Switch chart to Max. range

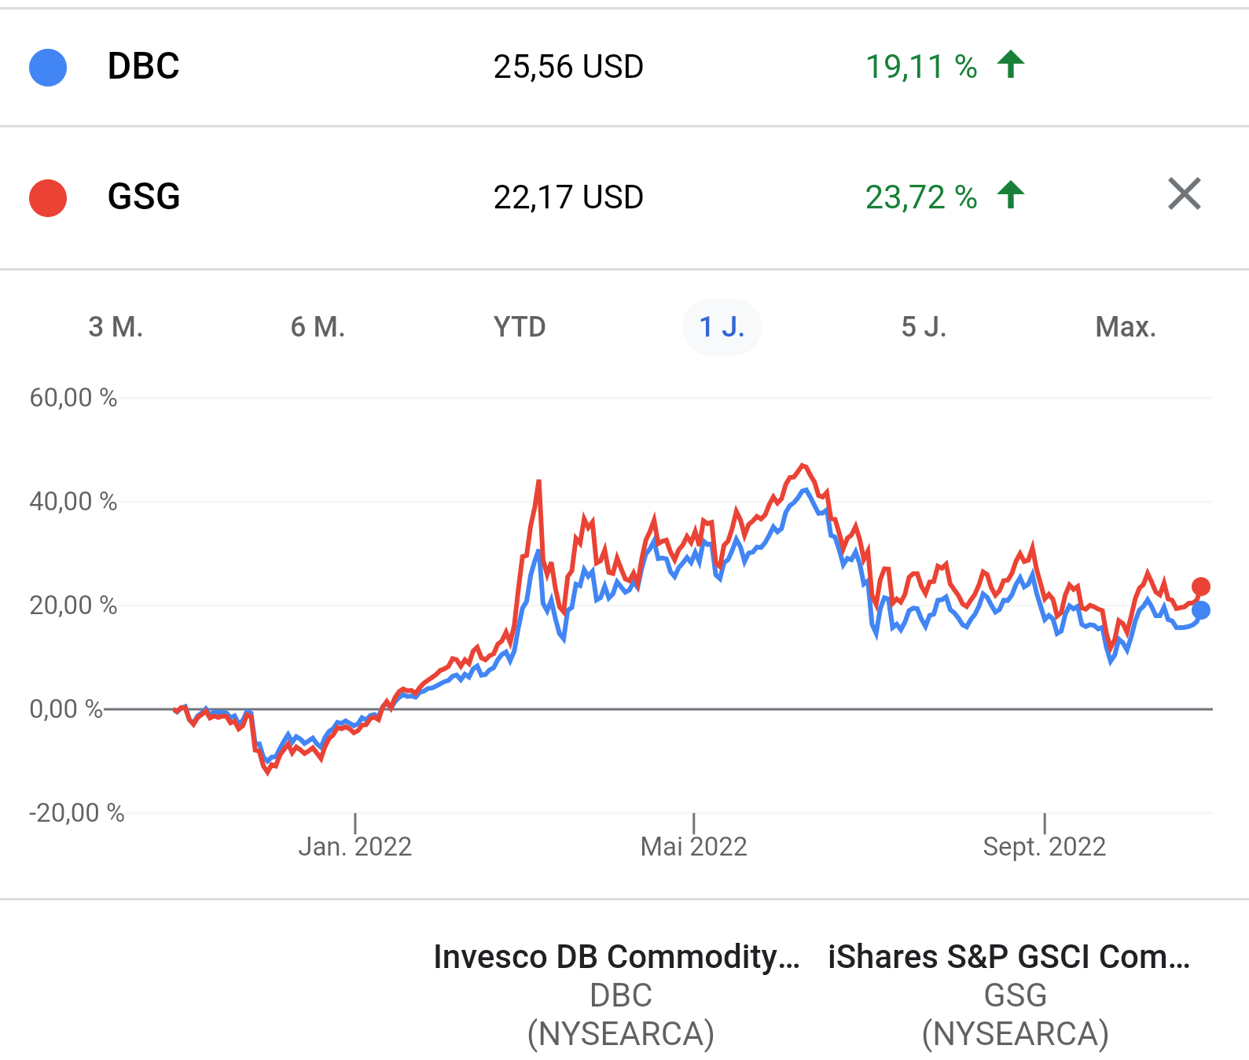[1126, 327]
